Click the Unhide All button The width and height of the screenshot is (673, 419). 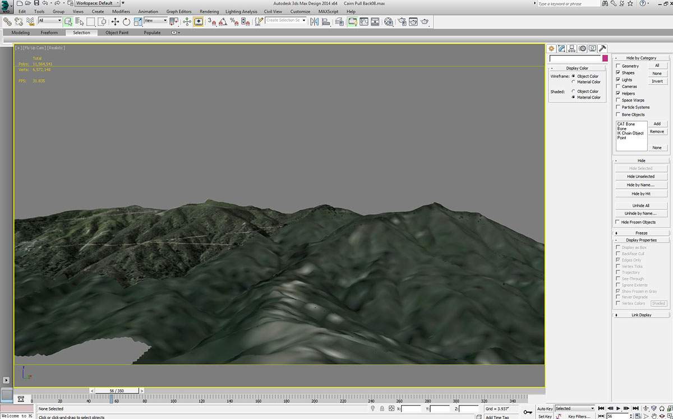pyautogui.click(x=641, y=206)
